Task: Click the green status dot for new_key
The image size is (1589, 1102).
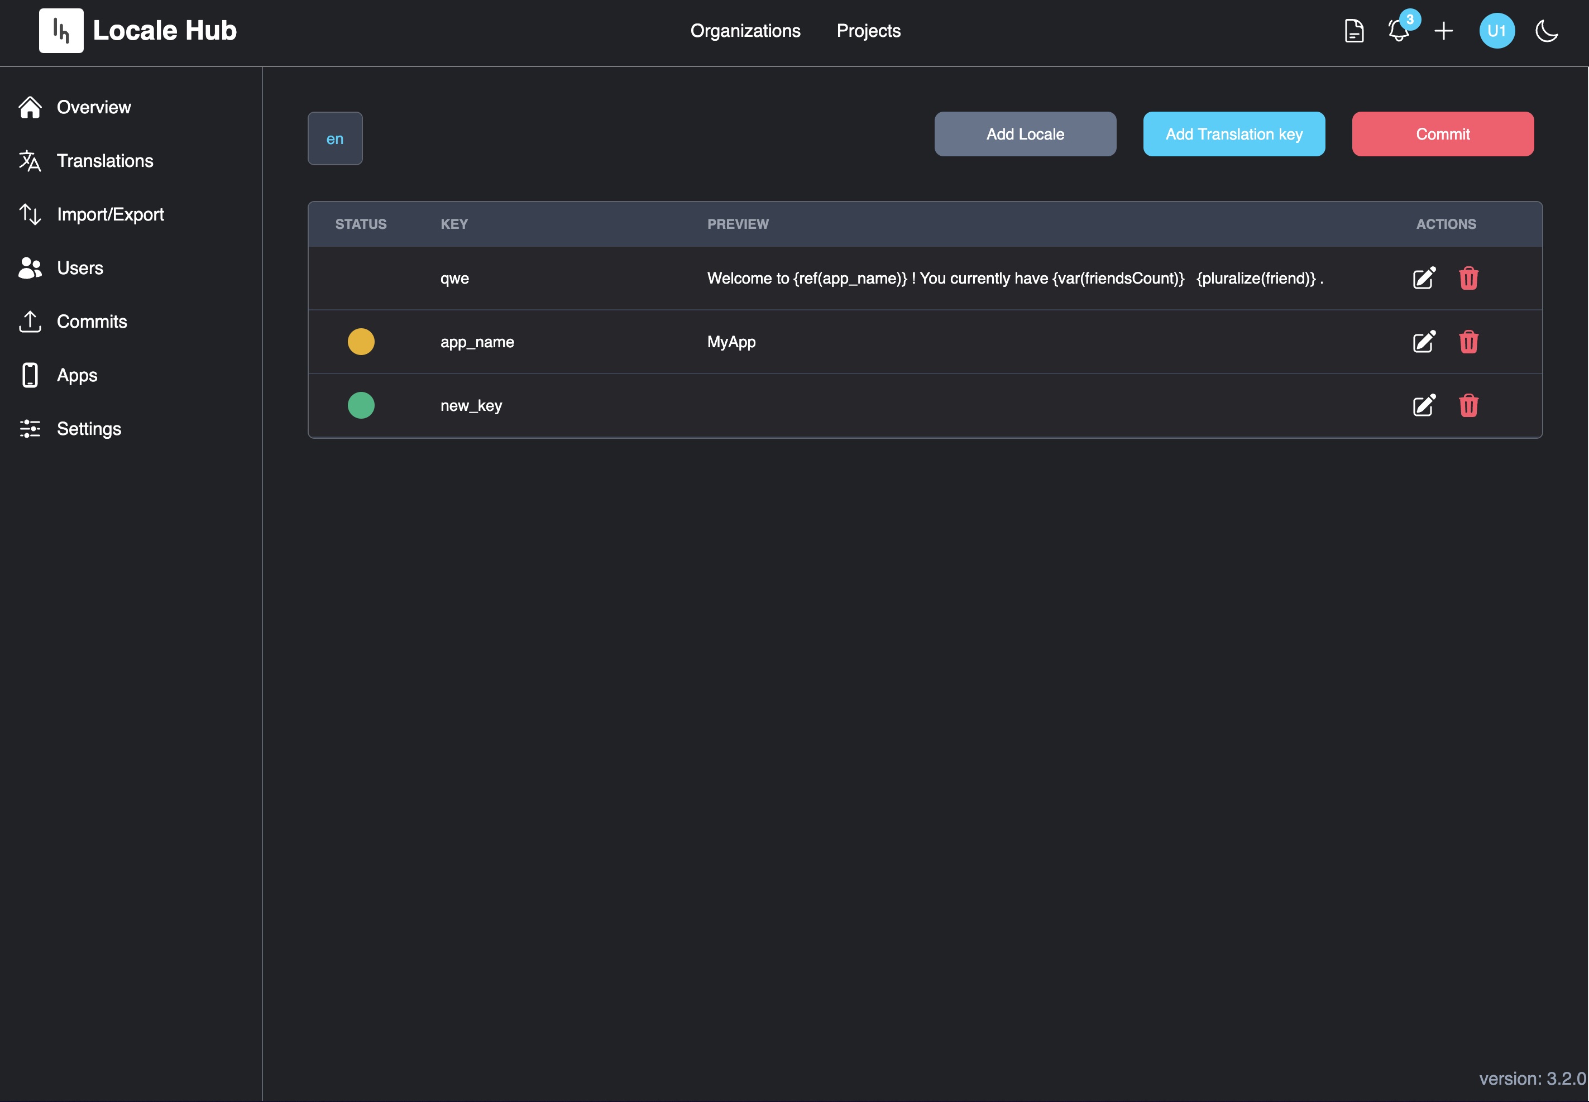Action: pyautogui.click(x=361, y=405)
